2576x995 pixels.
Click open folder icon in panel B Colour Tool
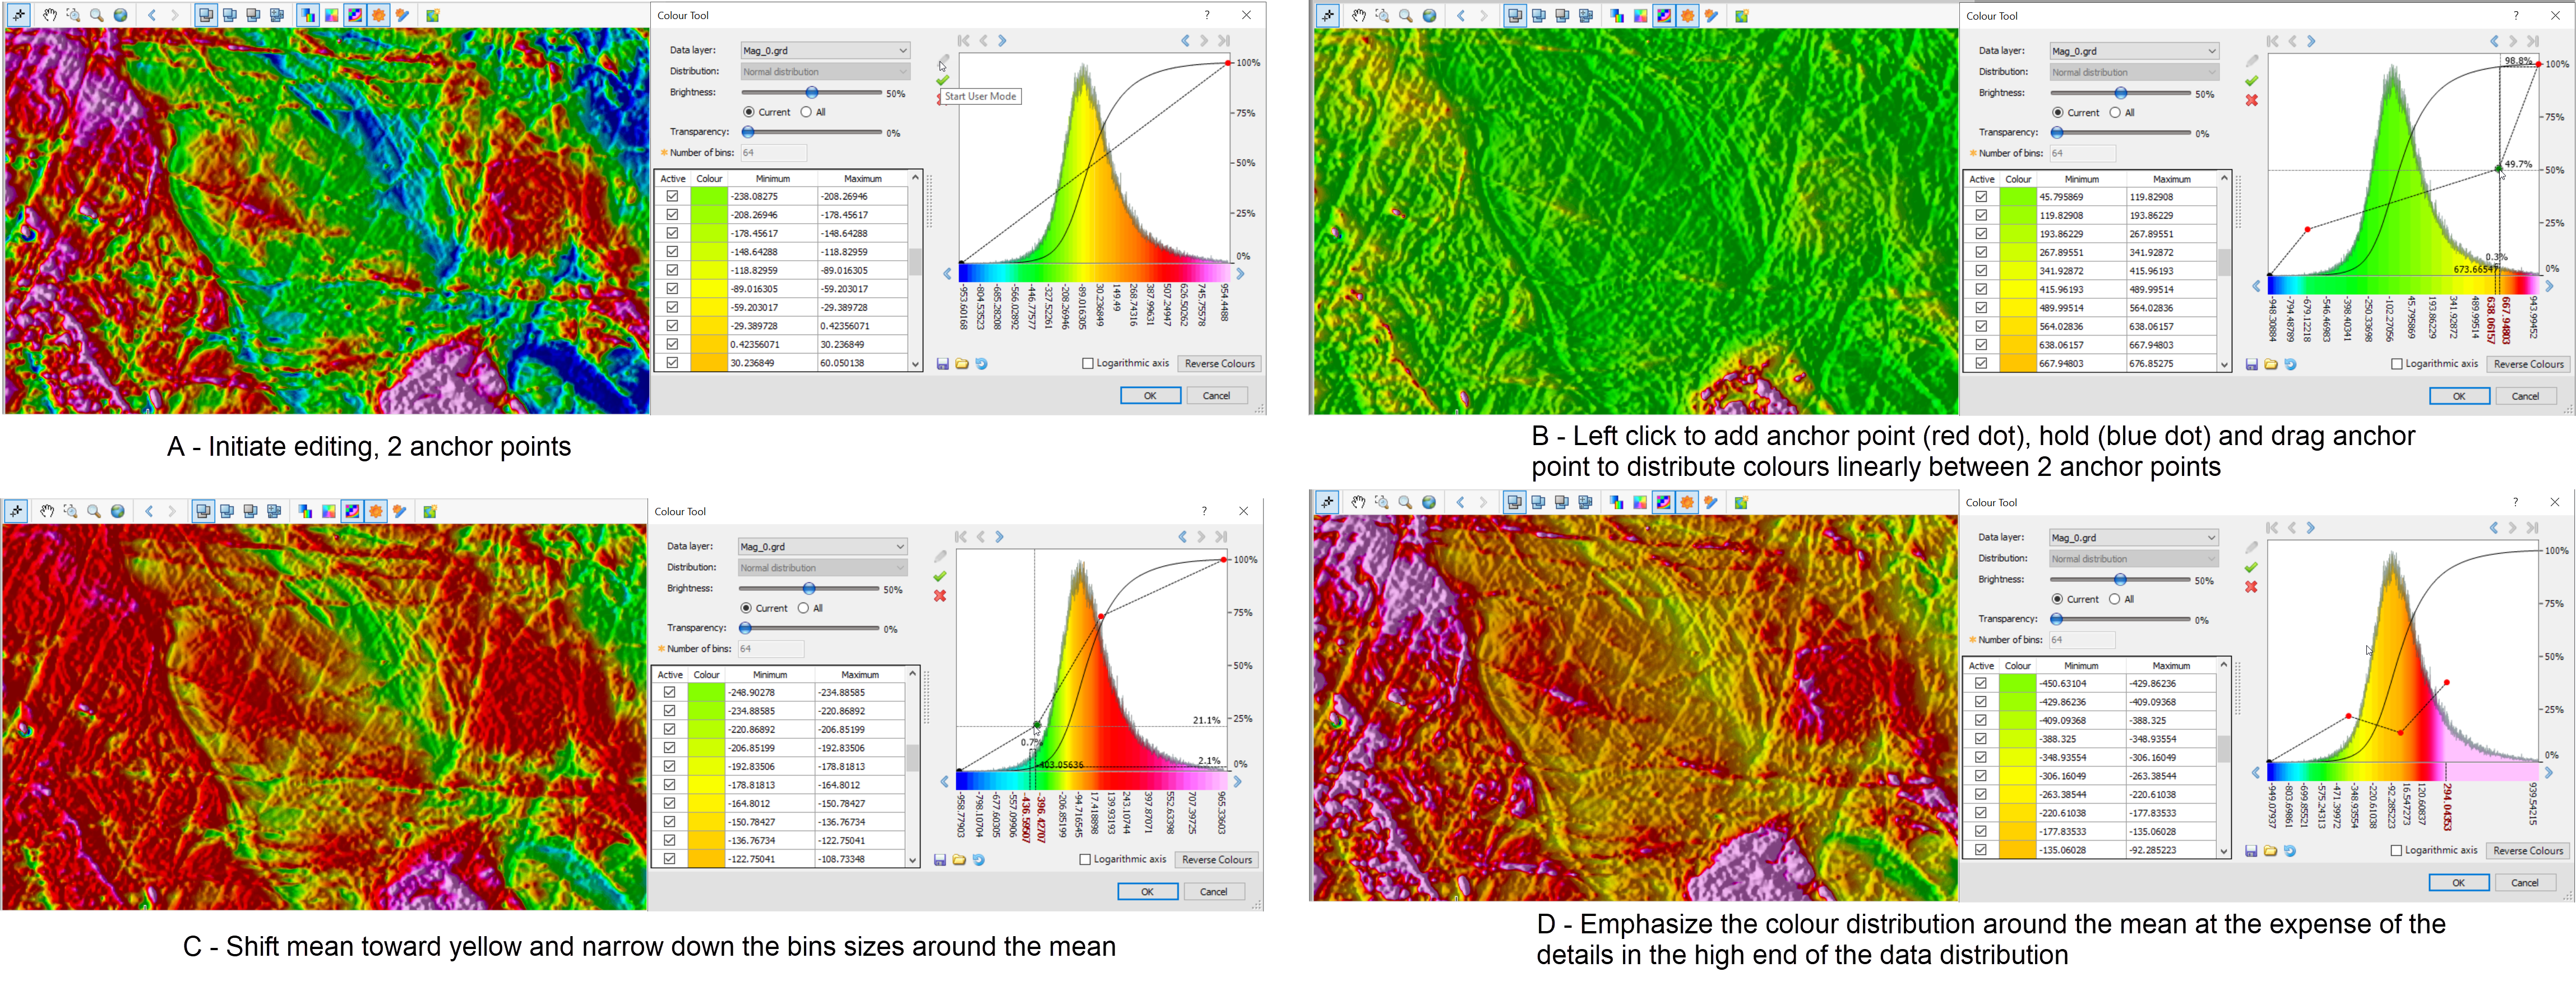(x=2270, y=365)
